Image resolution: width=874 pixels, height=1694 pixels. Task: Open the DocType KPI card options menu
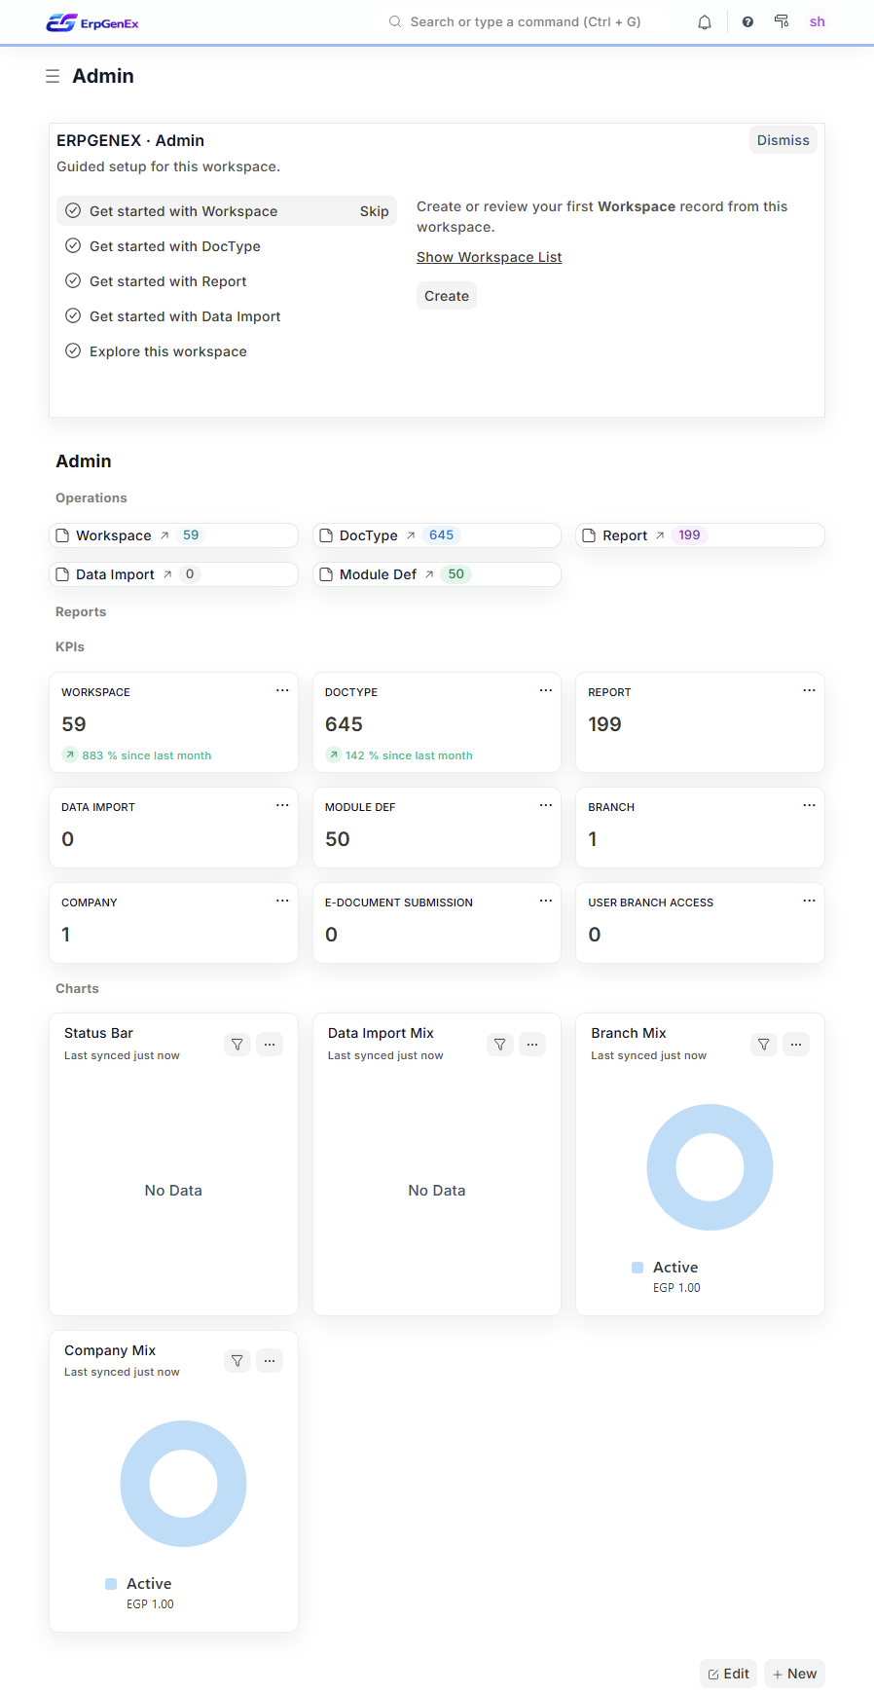click(546, 690)
